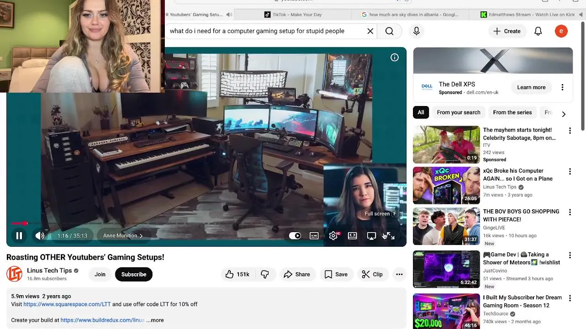Screen dimensions: 586x329
Task: Open options for Celebrity Sabotage video
Action: (x=570, y=131)
